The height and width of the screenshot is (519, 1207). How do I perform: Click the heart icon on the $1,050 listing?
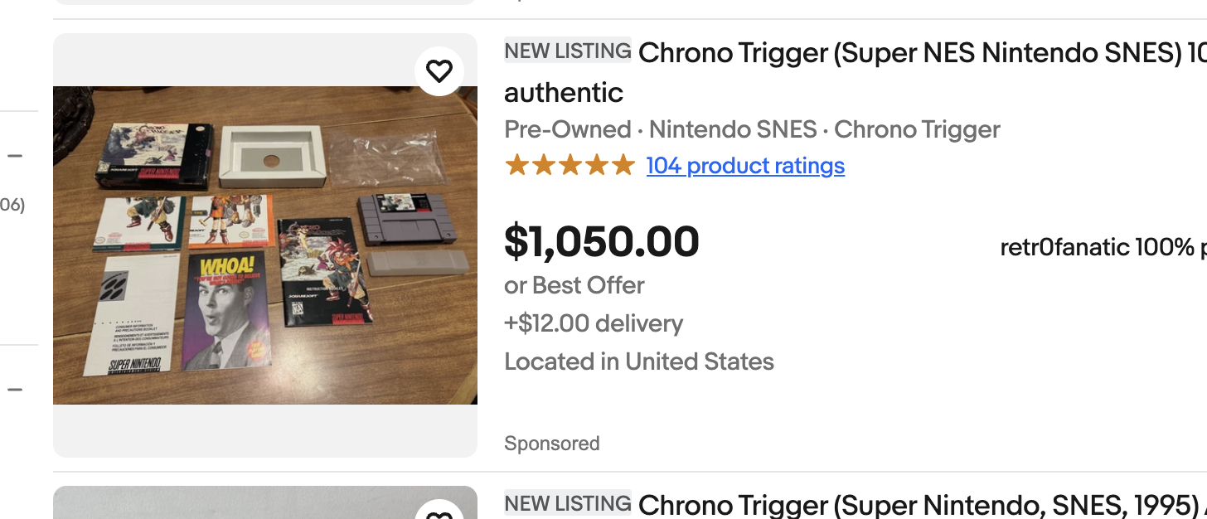pyautogui.click(x=439, y=71)
